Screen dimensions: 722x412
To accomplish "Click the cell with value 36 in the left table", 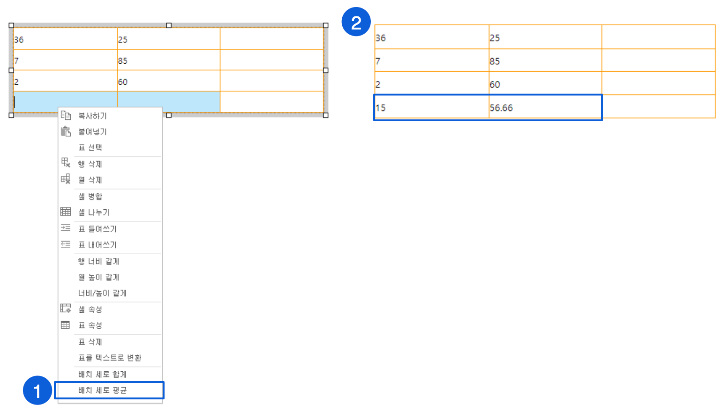I will tap(65, 39).
